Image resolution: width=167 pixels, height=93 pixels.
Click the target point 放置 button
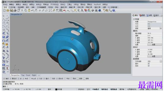pyautogui.click(x=155, y=56)
